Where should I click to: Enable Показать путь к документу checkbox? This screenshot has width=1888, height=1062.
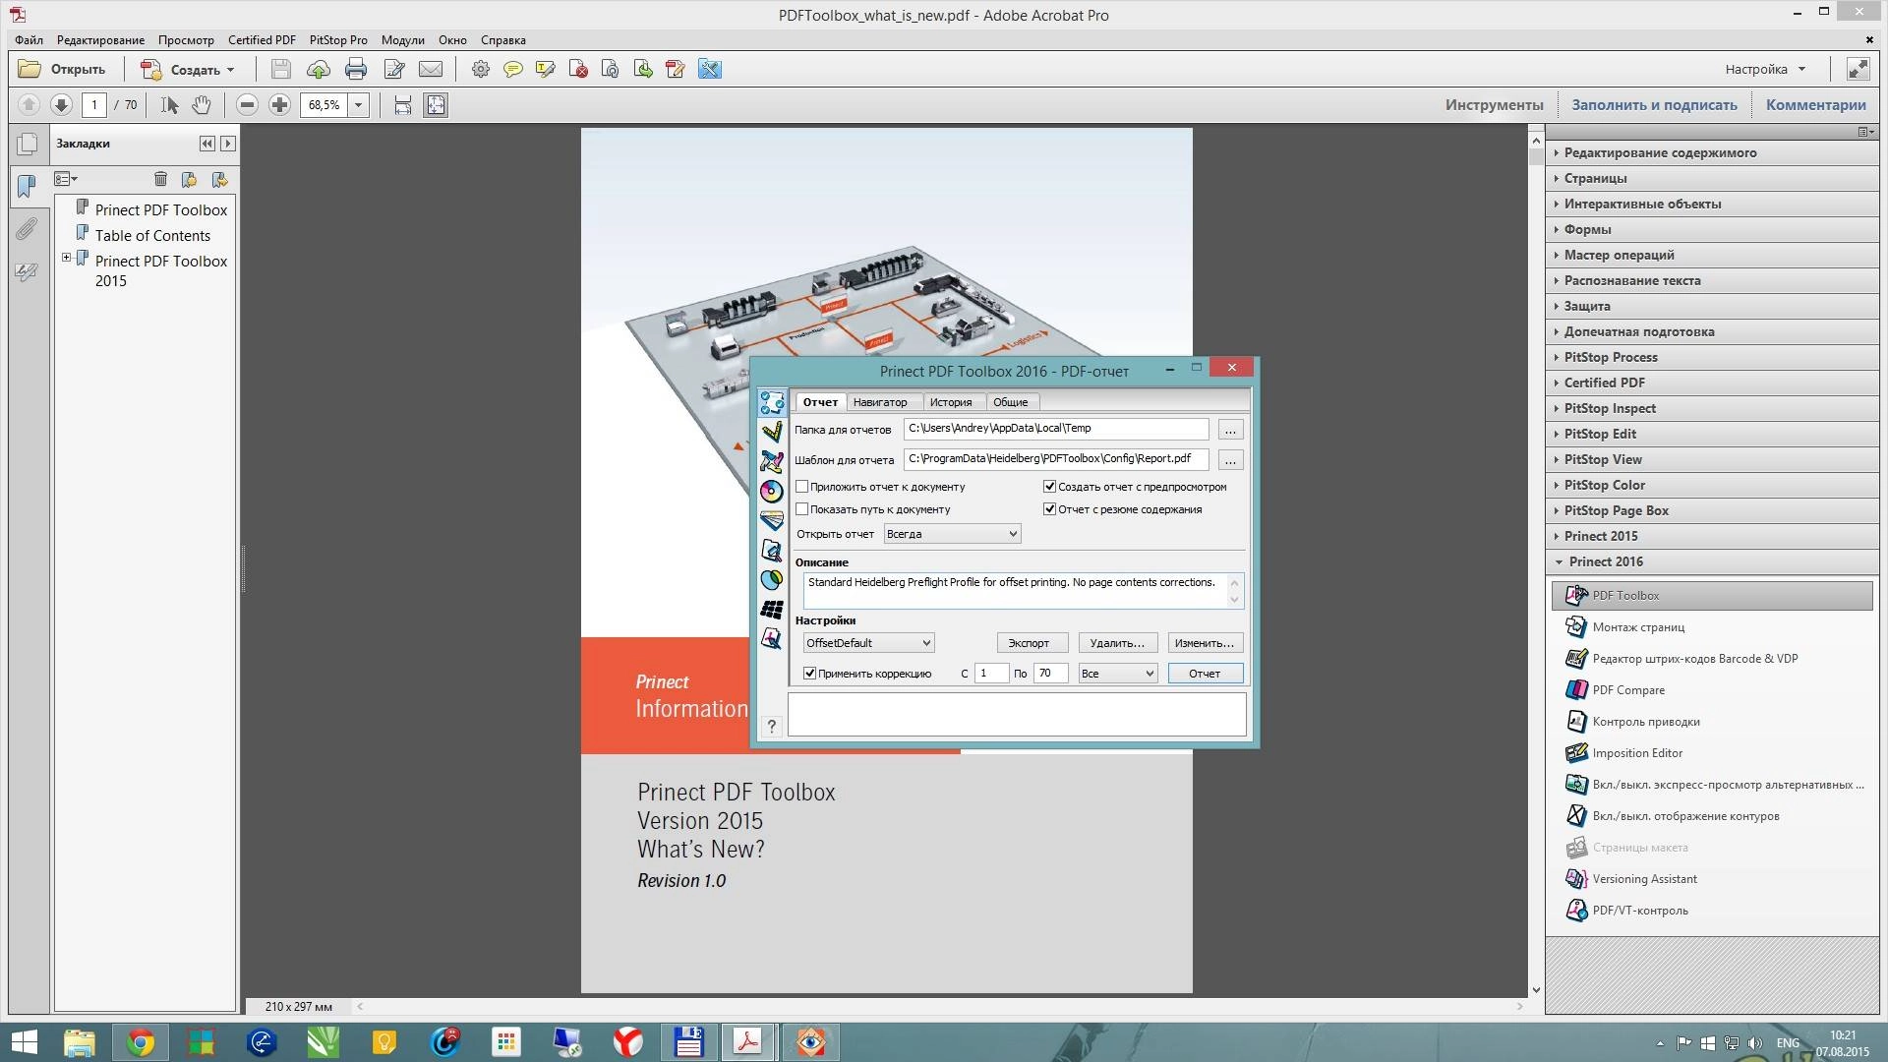pyautogui.click(x=802, y=508)
